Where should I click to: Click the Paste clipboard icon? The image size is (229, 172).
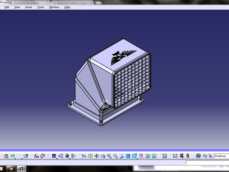point(6,156)
